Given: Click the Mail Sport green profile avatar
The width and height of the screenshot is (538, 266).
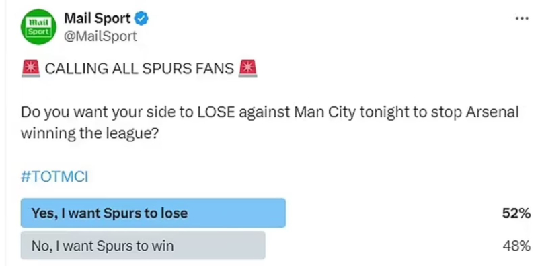Looking at the screenshot, I should [x=38, y=27].
